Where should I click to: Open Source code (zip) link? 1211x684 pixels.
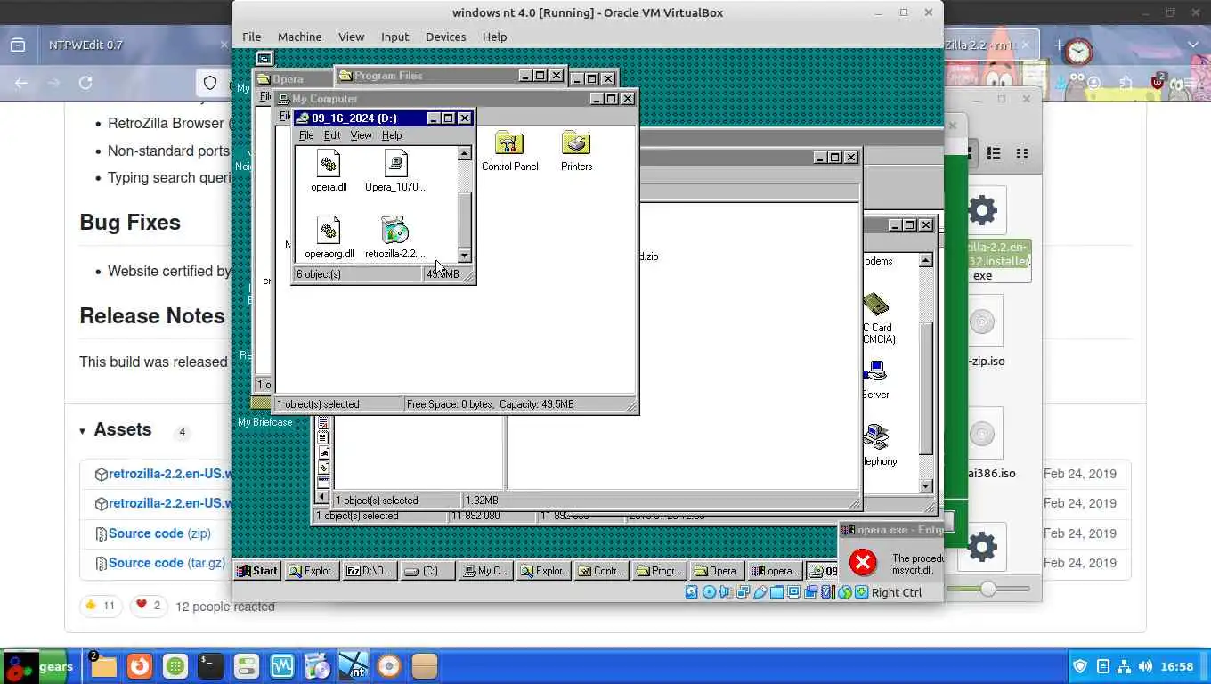pyautogui.click(x=159, y=533)
